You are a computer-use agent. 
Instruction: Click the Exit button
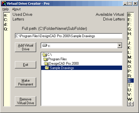[x=25, y=65]
